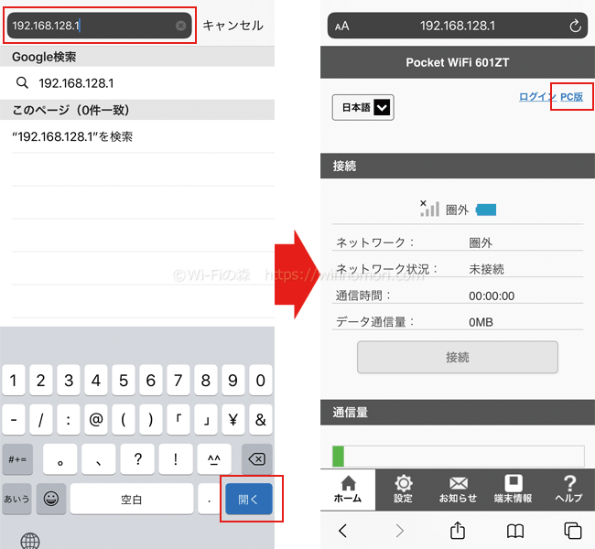The height and width of the screenshot is (549, 595).
Task: Tap the globe keyboard-switch icon
Action: (30, 541)
